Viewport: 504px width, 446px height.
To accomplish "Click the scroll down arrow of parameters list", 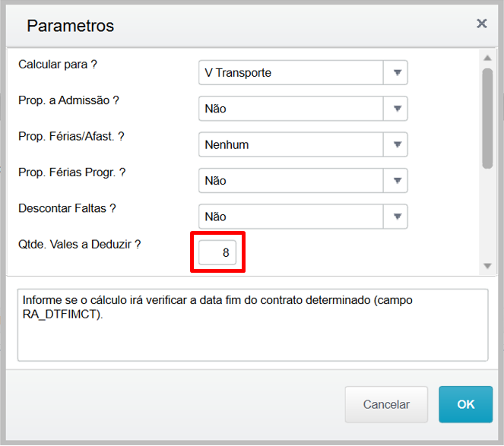I will [x=488, y=265].
